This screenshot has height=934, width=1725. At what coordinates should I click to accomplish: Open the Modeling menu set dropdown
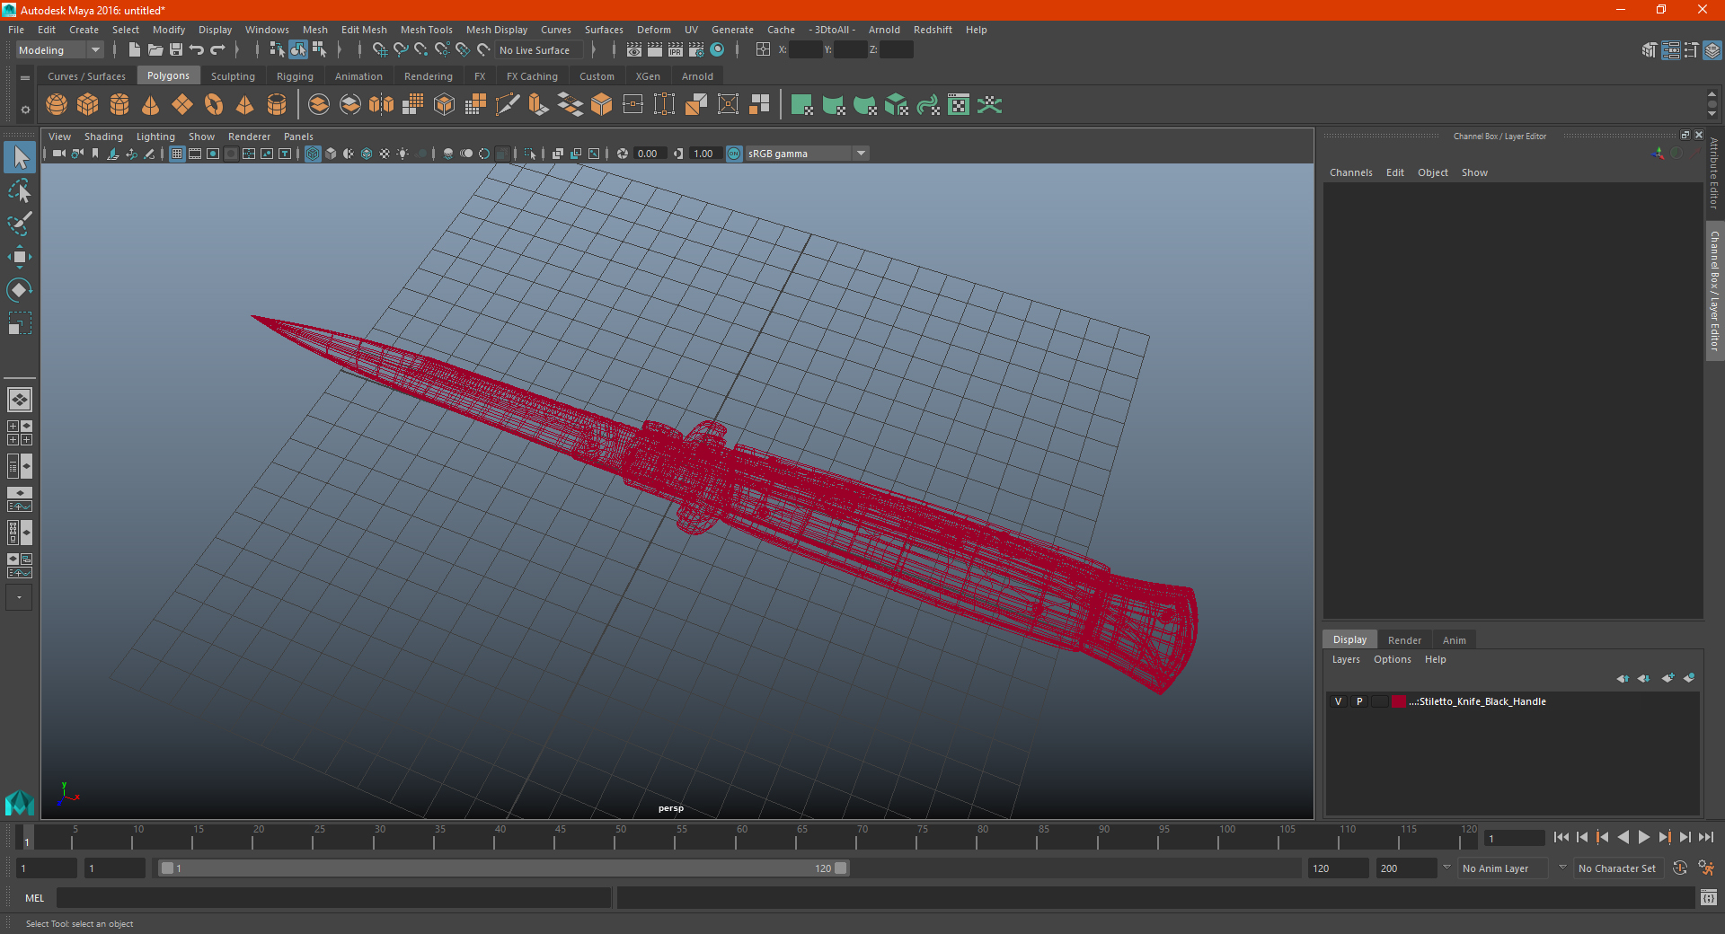pyautogui.click(x=60, y=50)
